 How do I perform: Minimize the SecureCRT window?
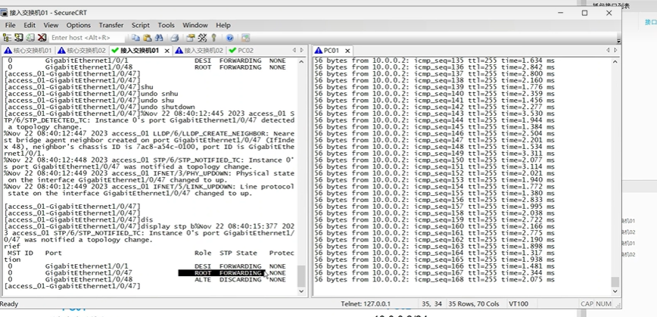(560, 13)
